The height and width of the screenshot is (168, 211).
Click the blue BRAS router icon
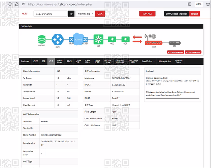(x=58, y=39)
